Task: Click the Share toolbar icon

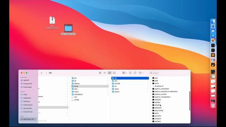Action: 130,73
